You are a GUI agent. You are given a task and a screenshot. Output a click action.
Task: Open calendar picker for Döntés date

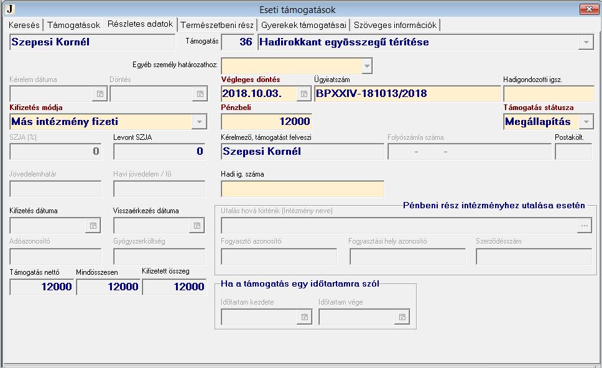(x=200, y=94)
